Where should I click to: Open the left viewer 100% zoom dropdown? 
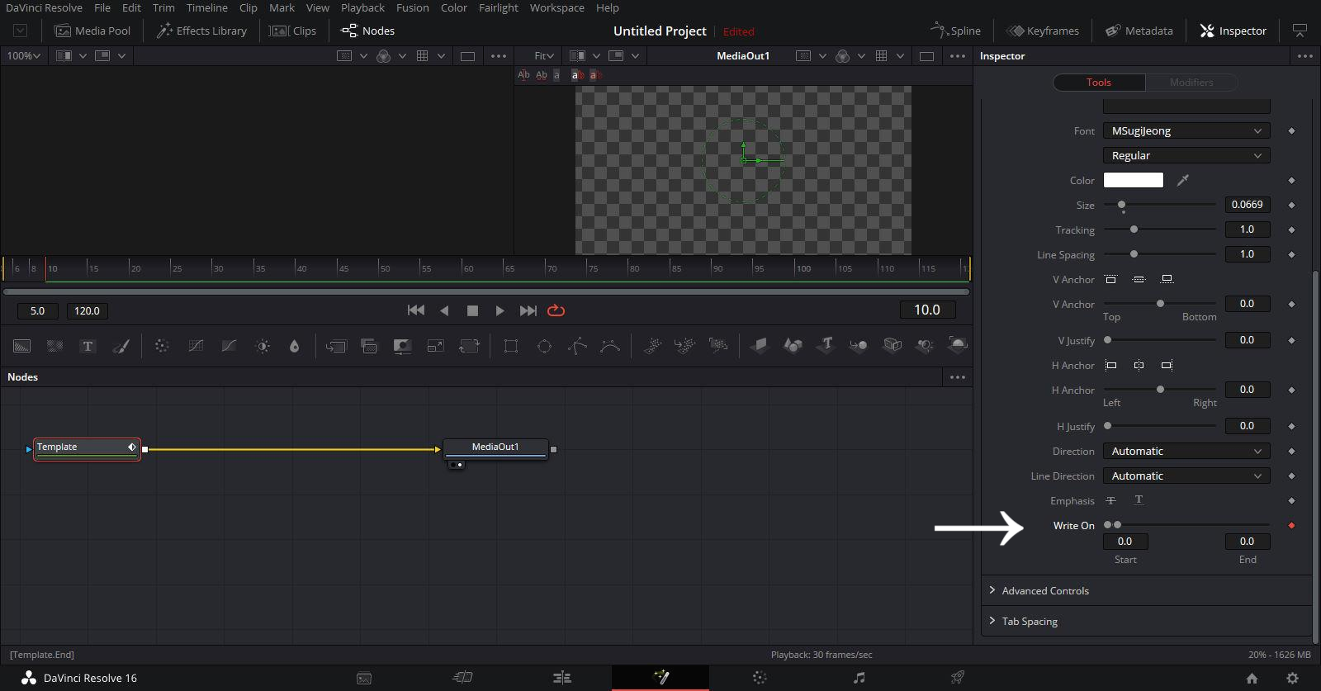pos(24,55)
